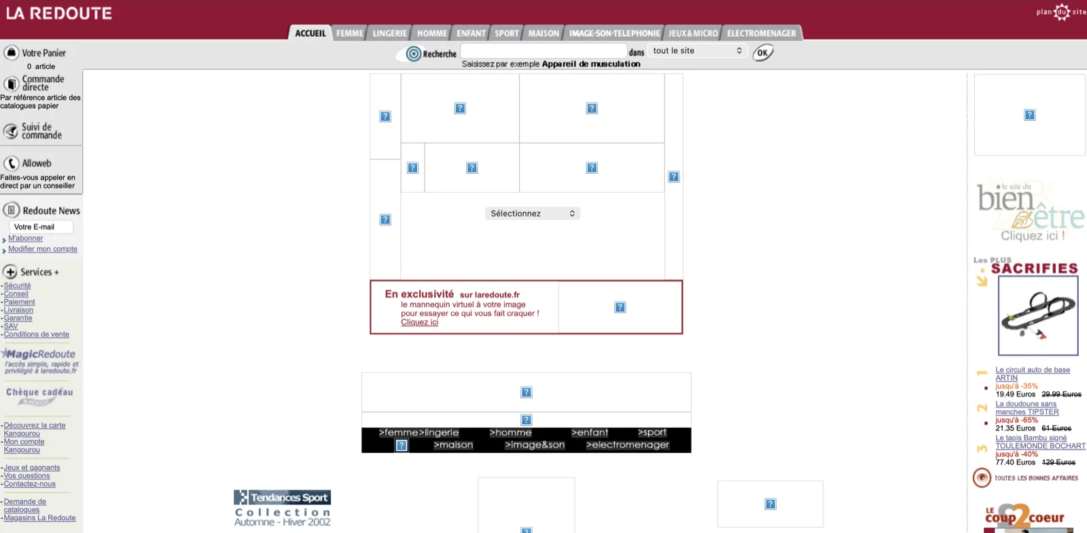
Task: Click the Services plus icon
Action: click(10, 272)
